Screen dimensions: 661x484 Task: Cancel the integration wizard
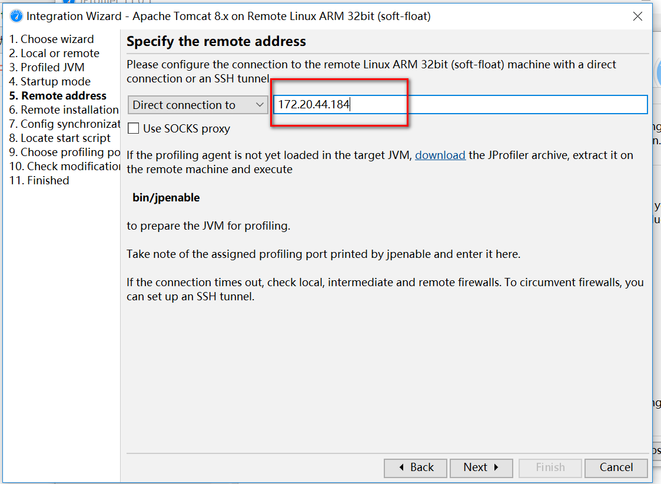click(616, 468)
